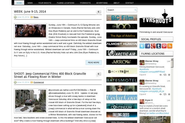This screenshot has width=185, height=123.
Task: Open the Jeep river set thumbnail image
Action: (x=31, y=101)
